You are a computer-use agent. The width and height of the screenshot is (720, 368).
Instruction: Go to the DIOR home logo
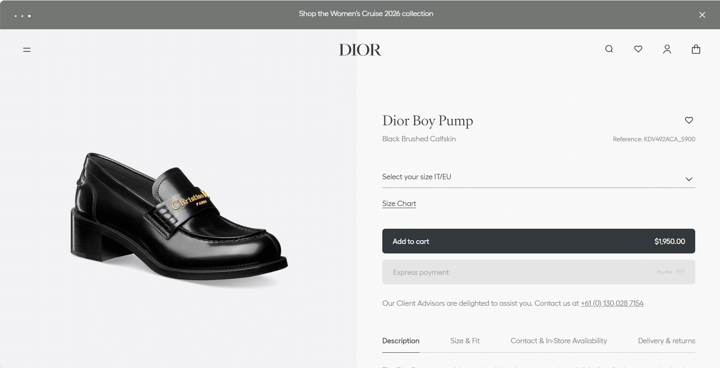click(360, 50)
